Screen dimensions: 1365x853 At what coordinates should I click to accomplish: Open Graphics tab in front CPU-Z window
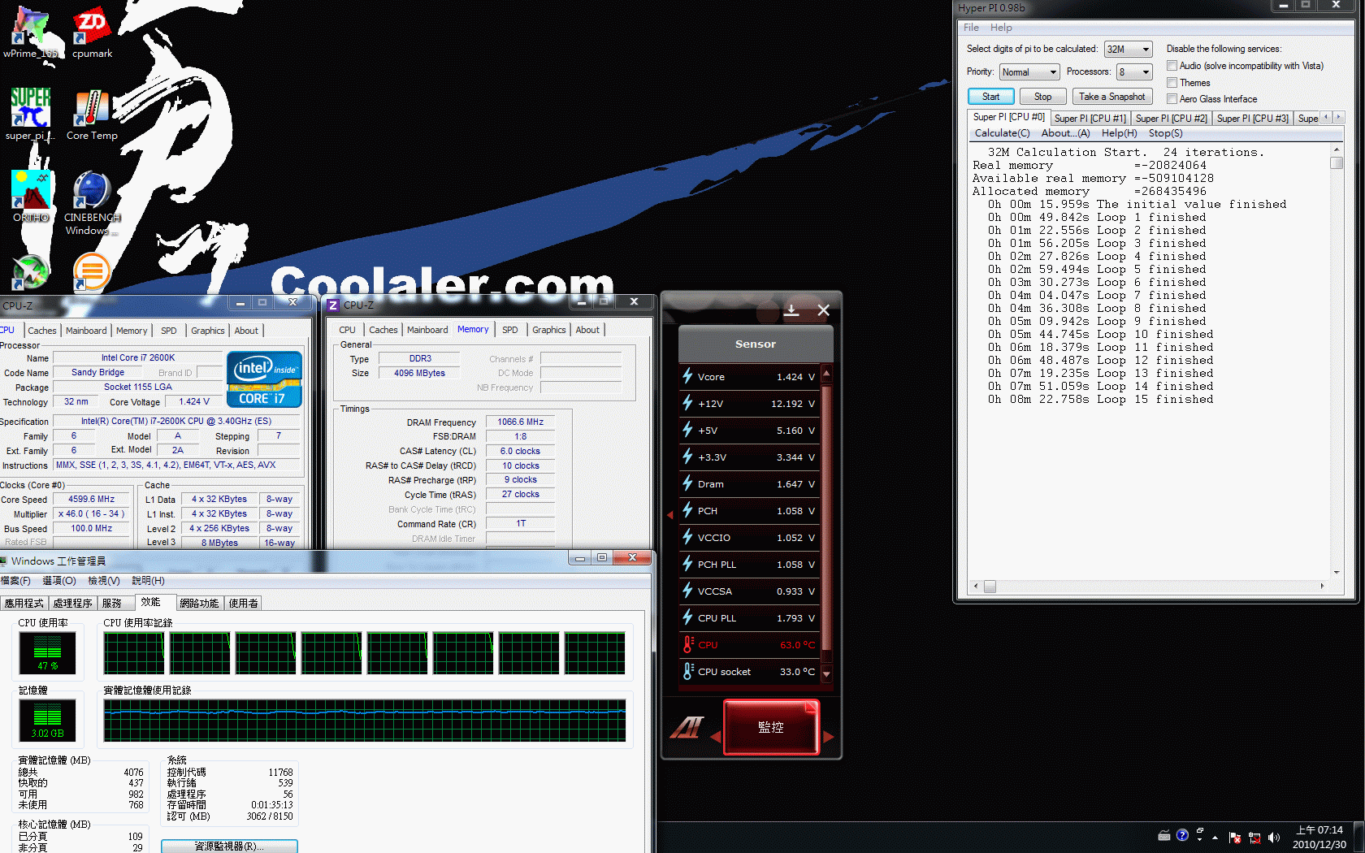coord(548,330)
